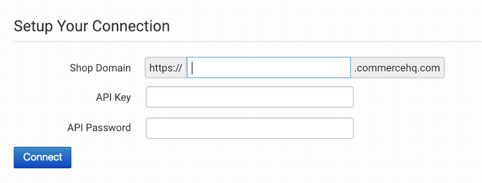The height and width of the screenshot is (183, 482).
Task: Submit the connection form with Connect
Action: tap(43, 157)
